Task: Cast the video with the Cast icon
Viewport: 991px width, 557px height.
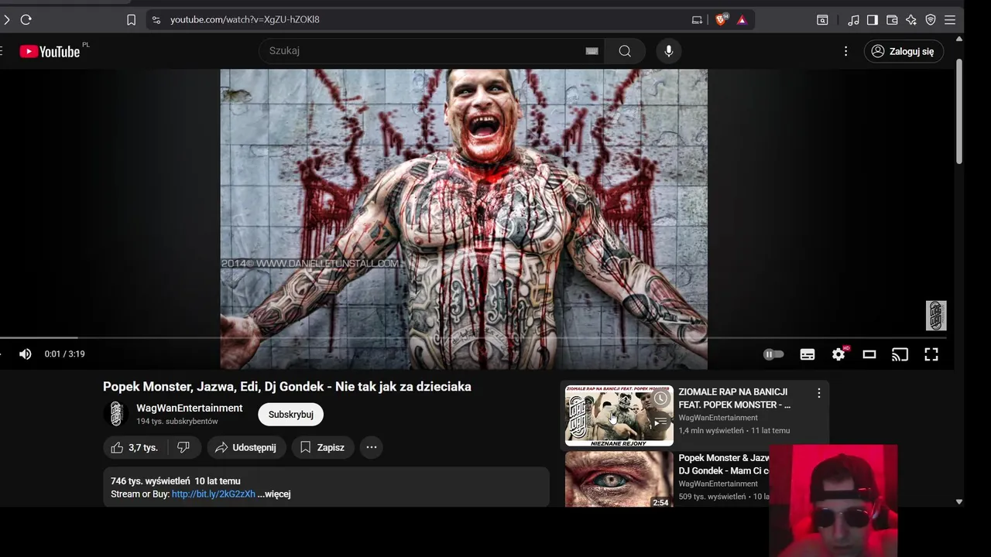Action: pos(900,354)
